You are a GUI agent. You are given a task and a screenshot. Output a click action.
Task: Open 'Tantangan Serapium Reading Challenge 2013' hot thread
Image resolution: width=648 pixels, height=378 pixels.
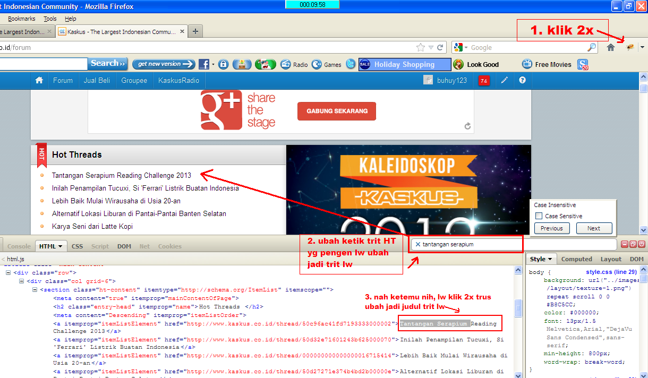[x=122, y=175]
